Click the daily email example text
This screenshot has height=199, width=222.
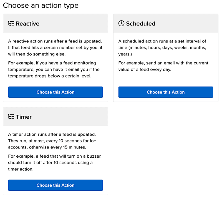point(163,66)
